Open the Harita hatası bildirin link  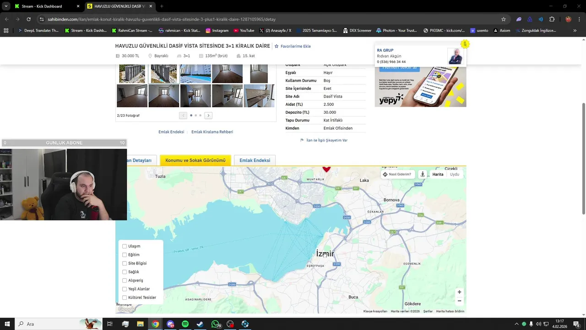(450, 311)
